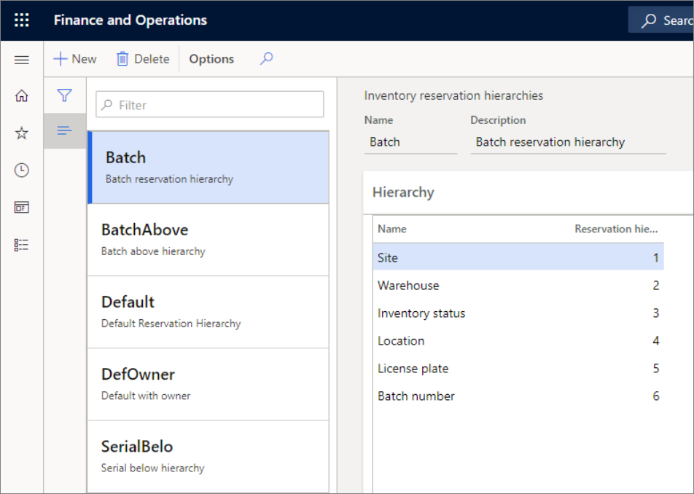The height and width of the screenshot is (494, 694).
Task: Select the Batch number row
Action: (x=518, y=396)
